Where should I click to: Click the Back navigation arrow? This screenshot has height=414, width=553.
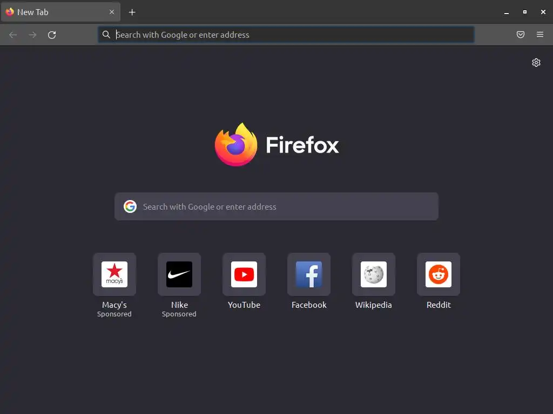(13, 35)
